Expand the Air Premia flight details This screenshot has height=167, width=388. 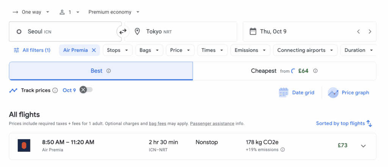click(363, 146)
